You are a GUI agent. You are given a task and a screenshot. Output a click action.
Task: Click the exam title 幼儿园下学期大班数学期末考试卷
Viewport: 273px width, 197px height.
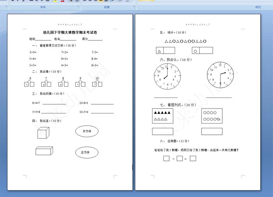(x=70, y=32)
